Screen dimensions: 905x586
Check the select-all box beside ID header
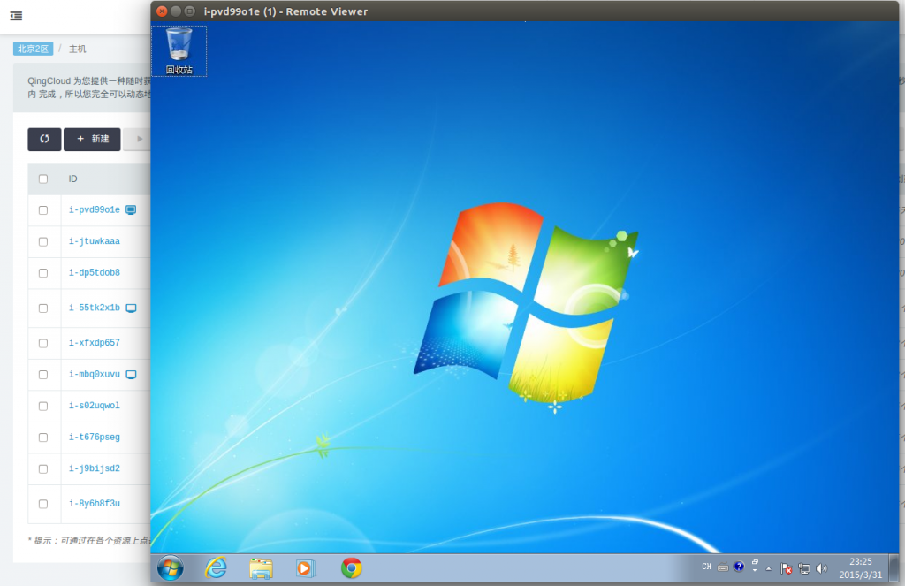pyautogui.click(x=43, y=179)
